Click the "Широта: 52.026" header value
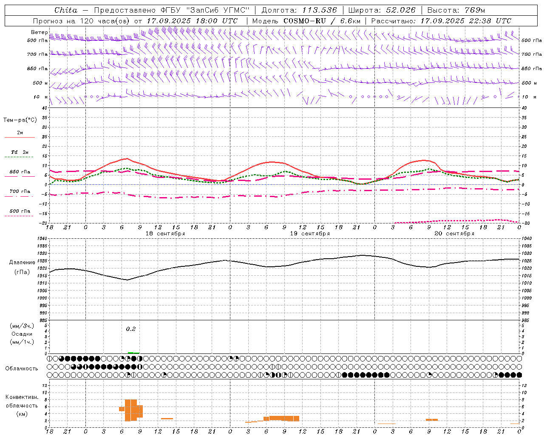 click(x=382, y=10)
